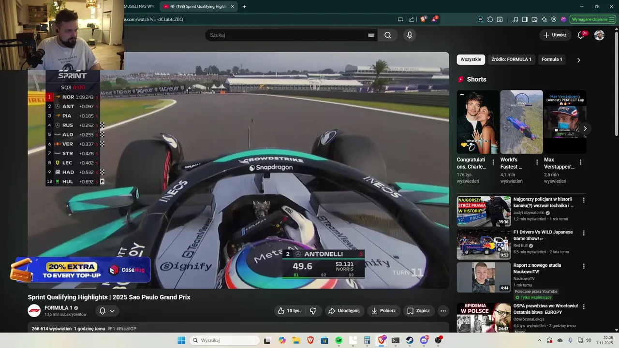Open the Max Verstappen Perfect Lap short
619x348 pixels.
click(x=565, y=122)
